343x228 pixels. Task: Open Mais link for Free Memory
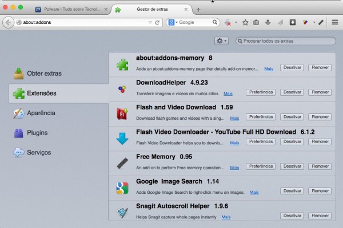click(234, 168)
